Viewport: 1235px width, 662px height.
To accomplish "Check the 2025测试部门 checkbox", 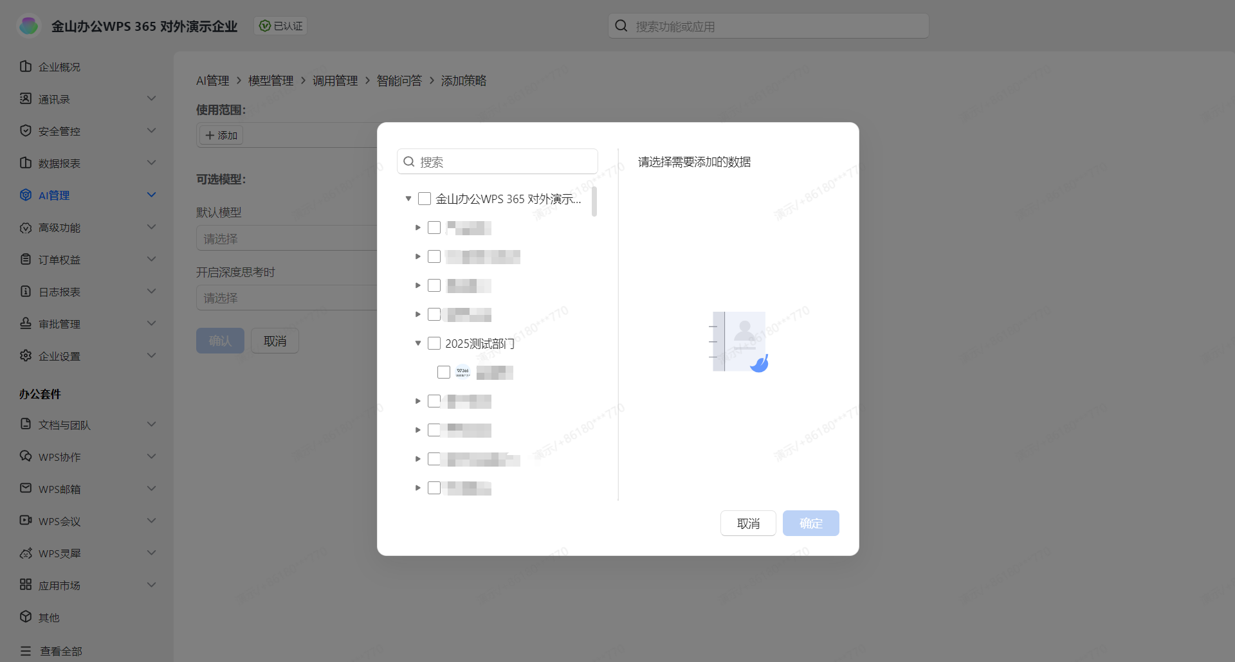I will (434, 343).
